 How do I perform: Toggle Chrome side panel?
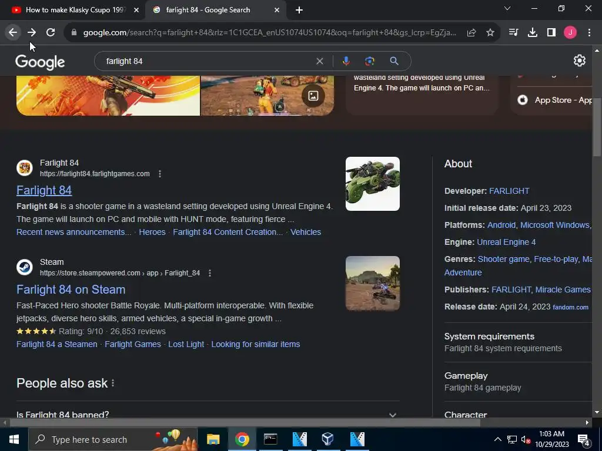[x=551, y=33]
